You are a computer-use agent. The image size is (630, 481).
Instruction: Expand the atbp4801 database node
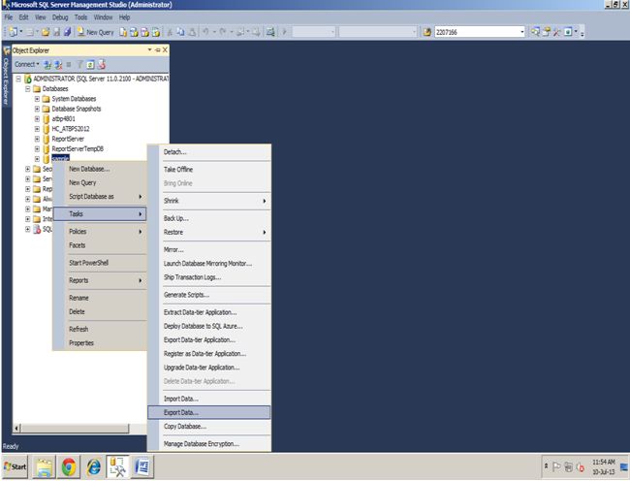[37, 119]
